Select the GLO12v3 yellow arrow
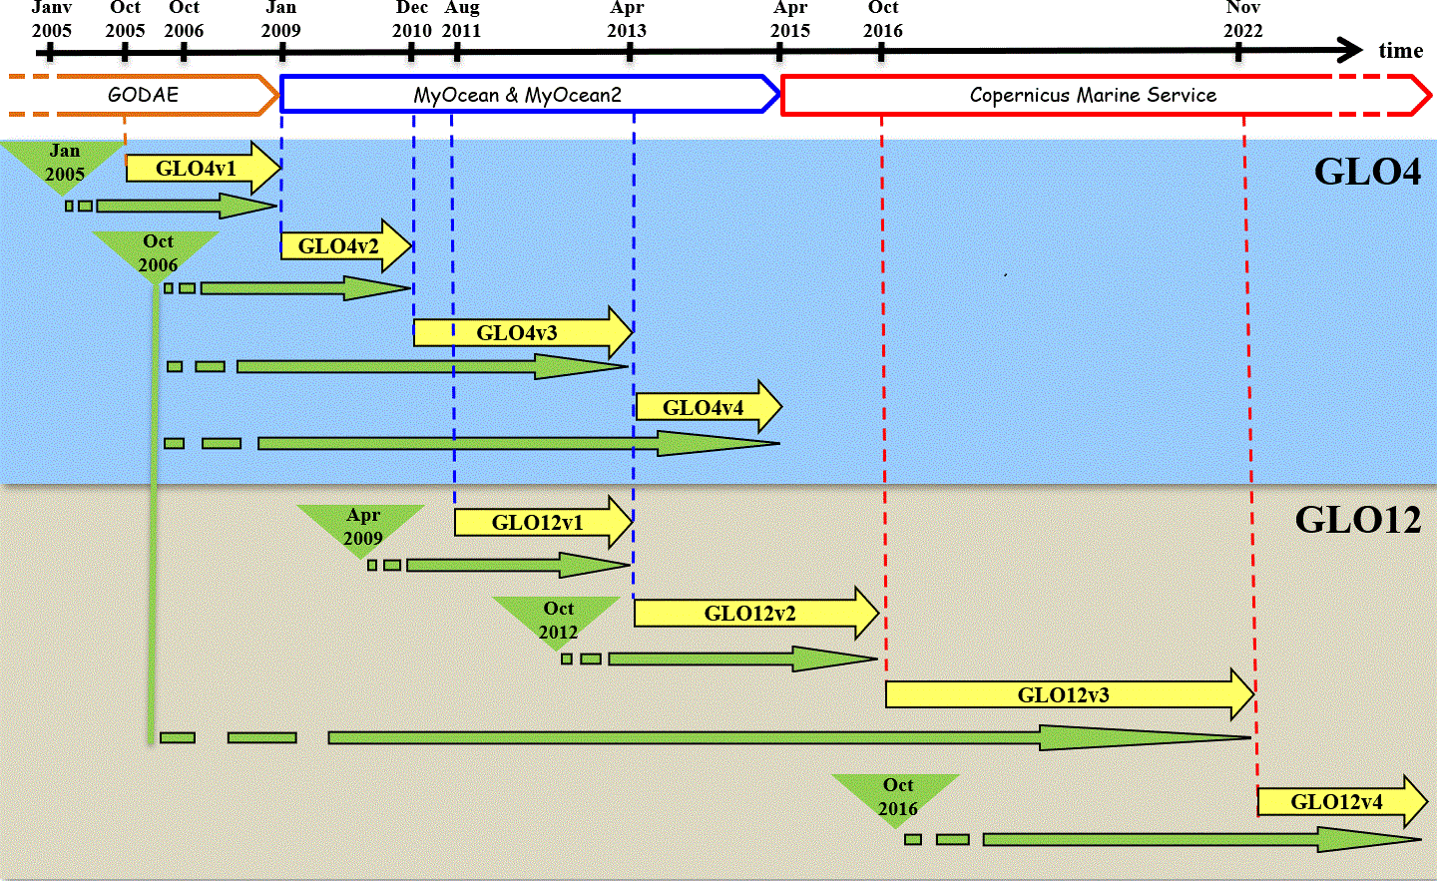 pos(1066,695)
